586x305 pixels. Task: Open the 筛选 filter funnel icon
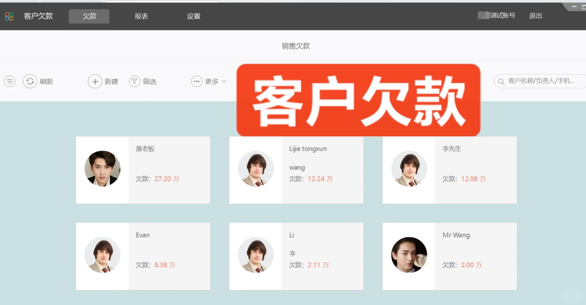click(134, 81)
